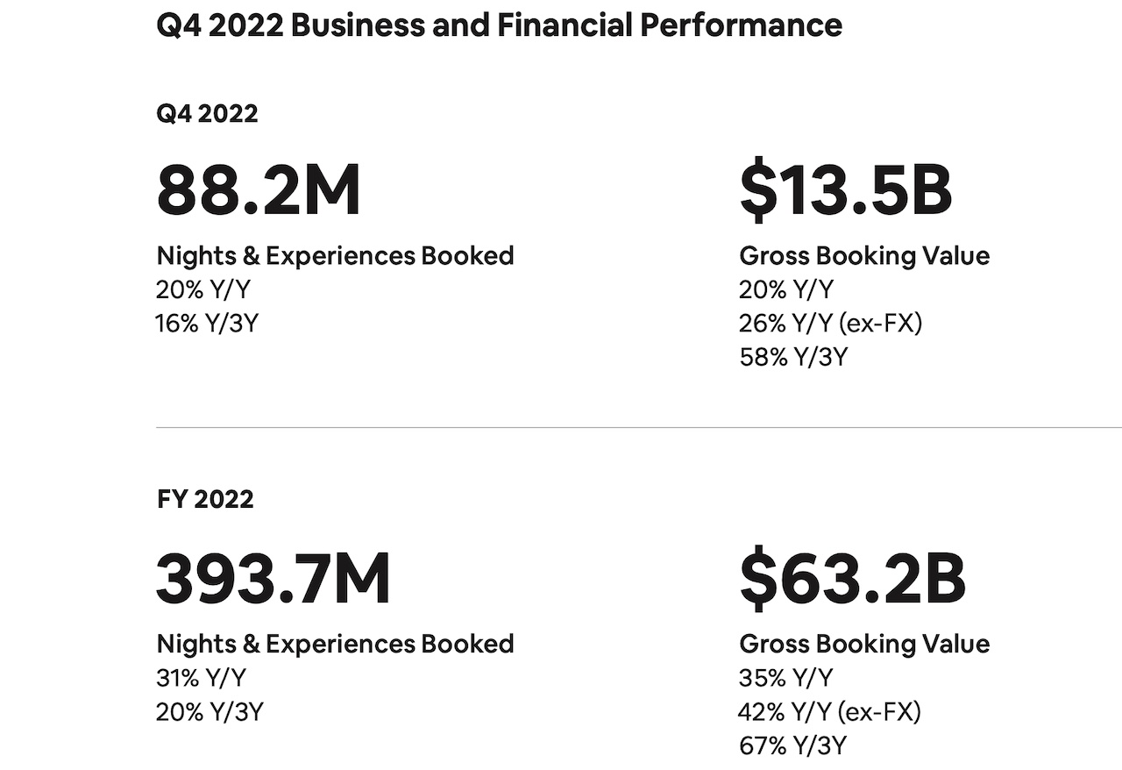The height and width of the screenshot is (770, 1122).
Task: Click the "42% Y/Y (ex-FX)" line
Action: pyautogui.click(x=829, y=711)
